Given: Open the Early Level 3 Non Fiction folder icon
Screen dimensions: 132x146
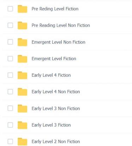Looking at the screenshot, I should pos(22,108).
